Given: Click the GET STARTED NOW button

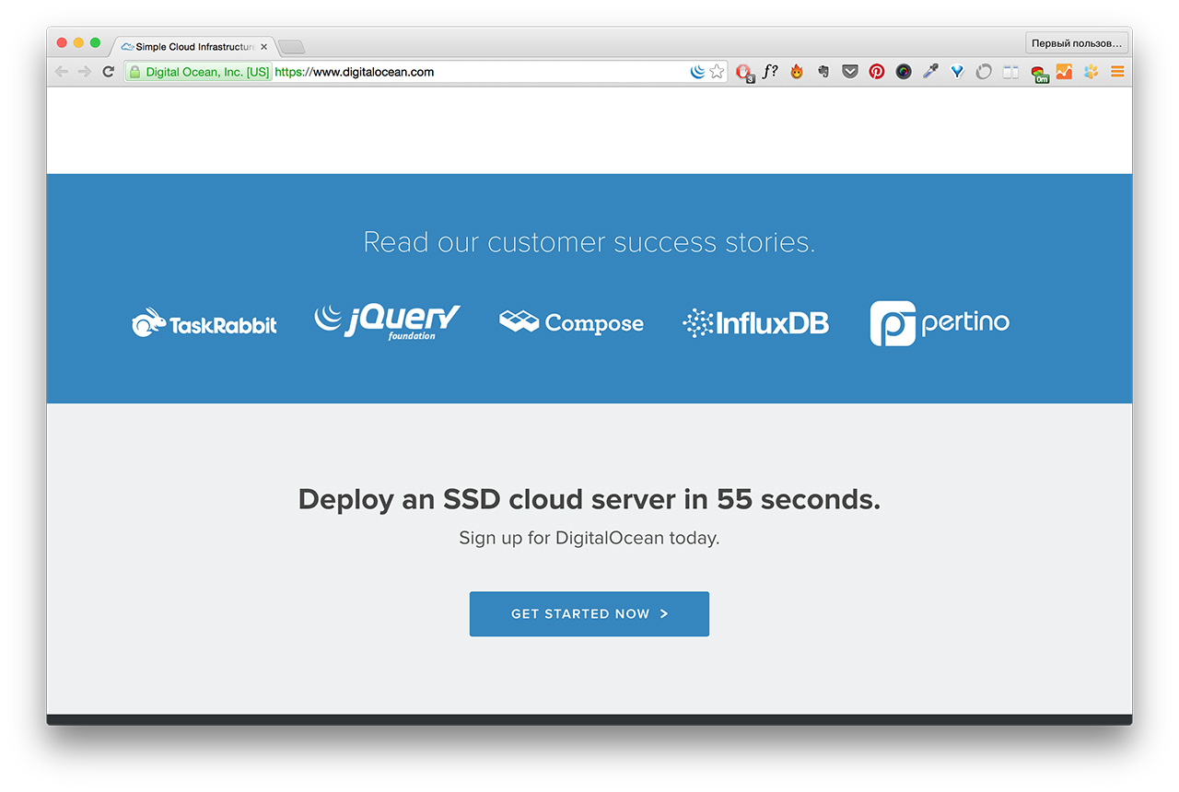Looking at the screenshot, I should click(x=589, y=614).
